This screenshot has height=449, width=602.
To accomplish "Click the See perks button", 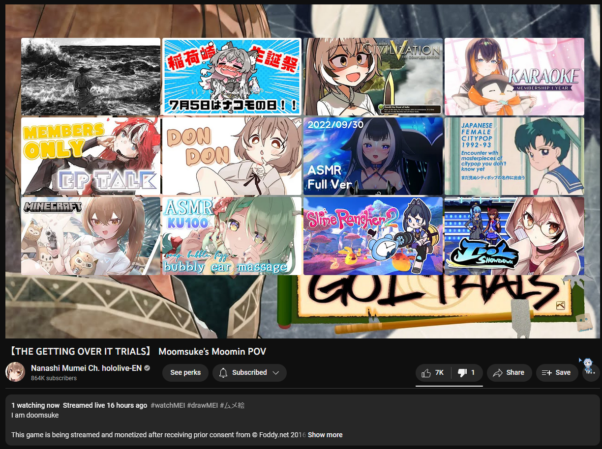I will (x=185, y=372).
